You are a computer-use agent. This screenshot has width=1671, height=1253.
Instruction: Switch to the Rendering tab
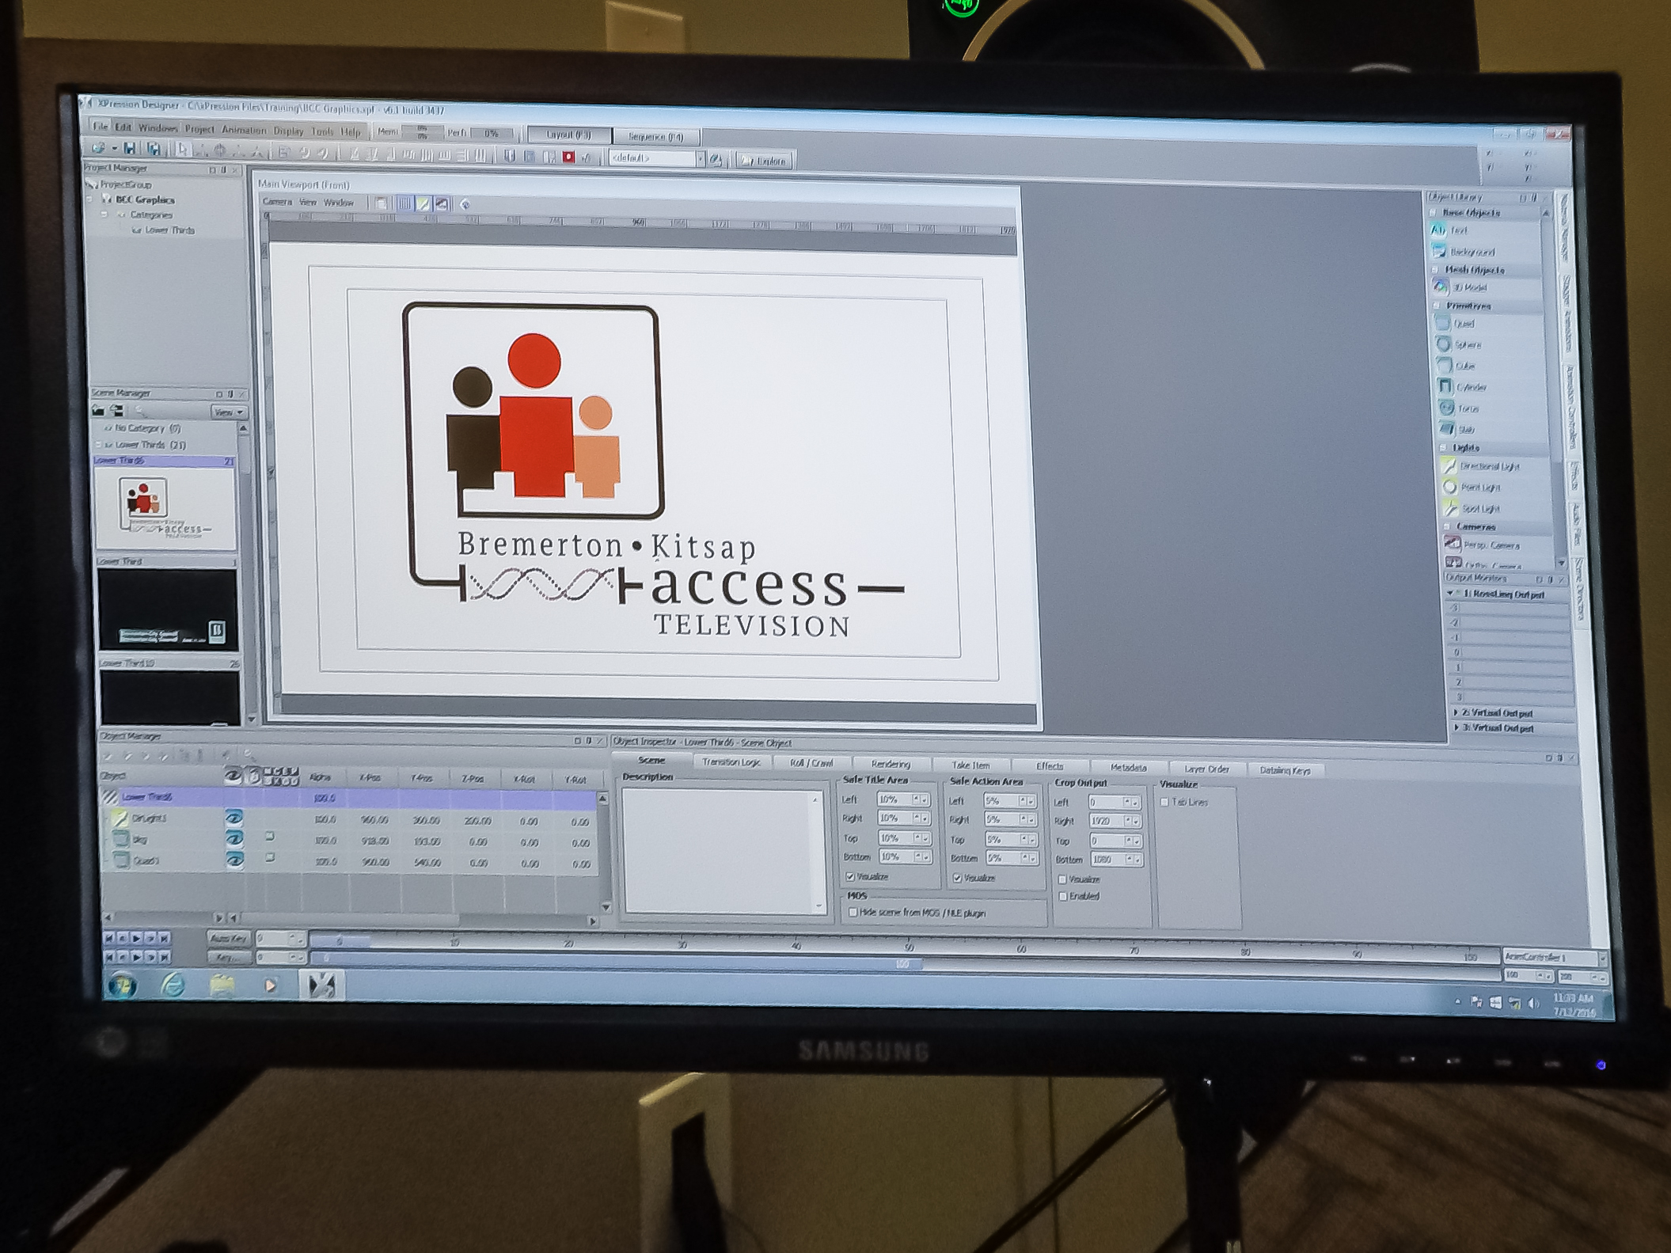click(891, 765)
